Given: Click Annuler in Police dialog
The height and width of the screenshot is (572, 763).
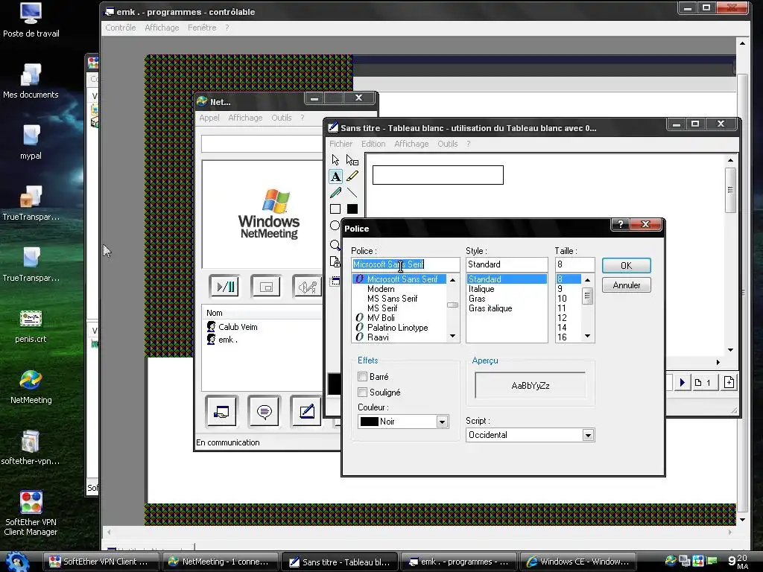Looking at the screenshot, I should (x=626, y=285).
